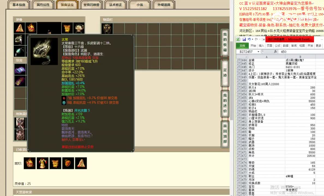Click the 共计 cell in column A
Image resolution: width=324 pixels, height=196 pixels.
pos(266,156)
